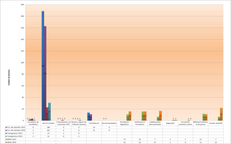Click the blue Surveillances bar
The height and width of the screenshot is (144, 231).
[88, 117]
